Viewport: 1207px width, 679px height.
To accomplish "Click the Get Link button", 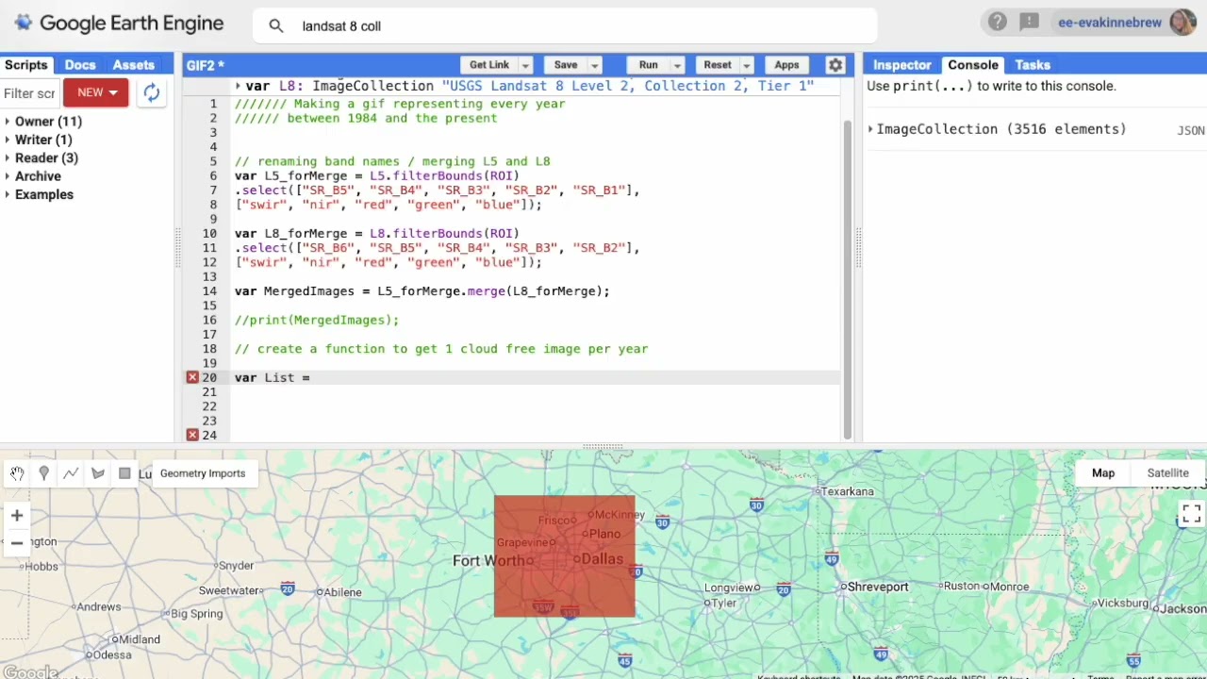I will tap(489, 65).
